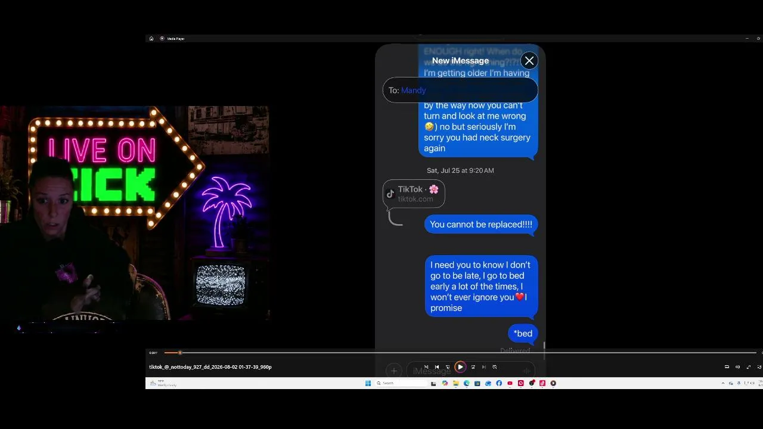Open TikTok app on the taskbar
This screenshot has width=763, height=429.
point(542,383)
